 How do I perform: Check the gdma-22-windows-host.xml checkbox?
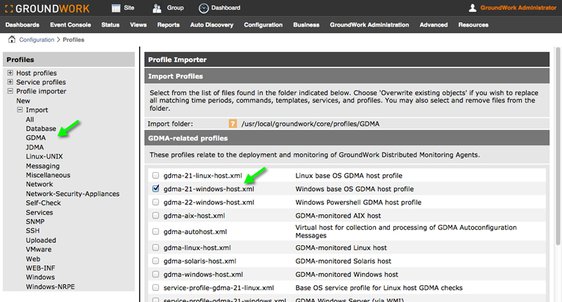(x=155, y=202)
